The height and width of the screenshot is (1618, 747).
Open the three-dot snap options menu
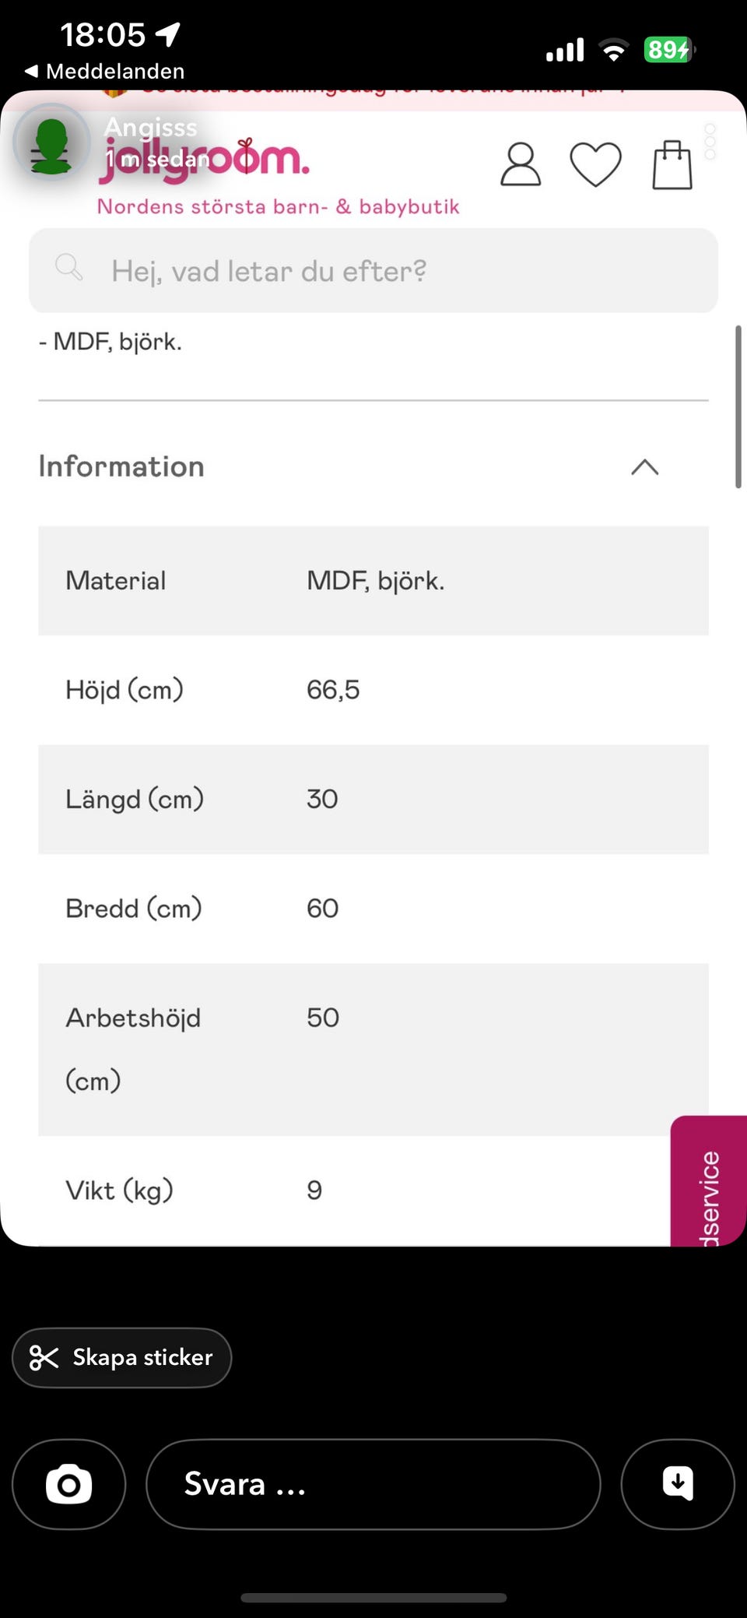tap(710, 142)
